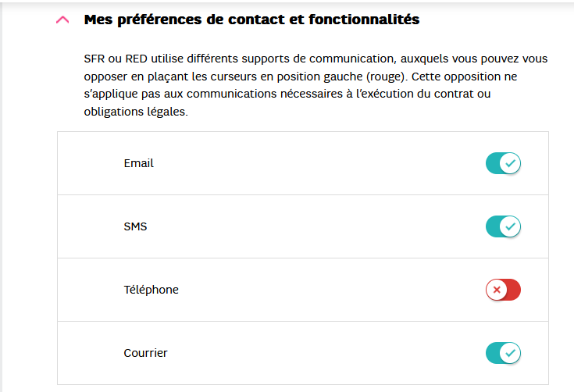Enable the Téléphone contact toggle
Screen dimensions: 574x392
click(503, 290)
